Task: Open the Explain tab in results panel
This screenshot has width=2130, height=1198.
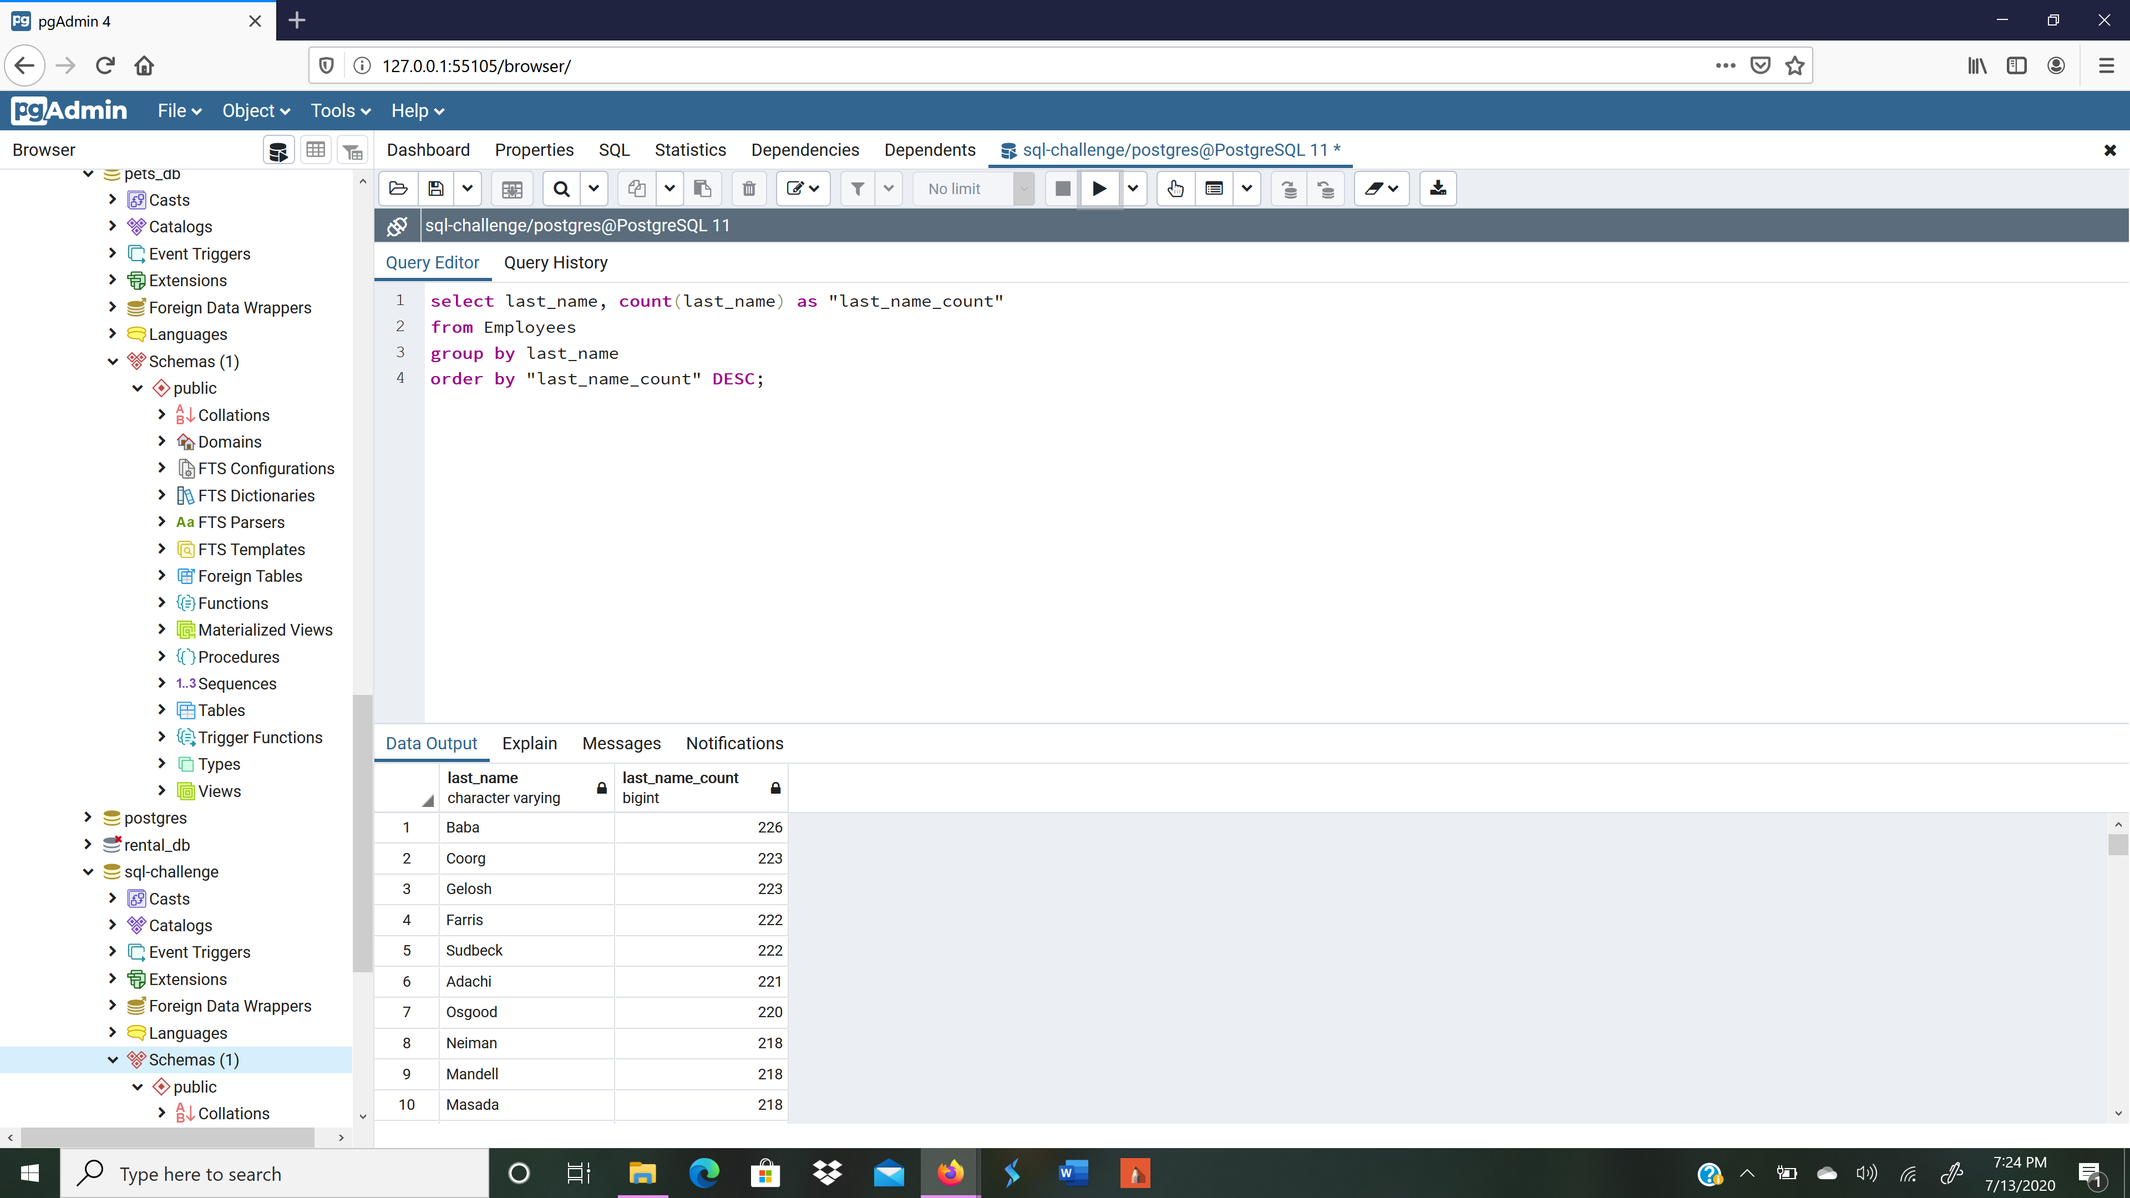Action: pyautogui.click(x=529, y=743)
